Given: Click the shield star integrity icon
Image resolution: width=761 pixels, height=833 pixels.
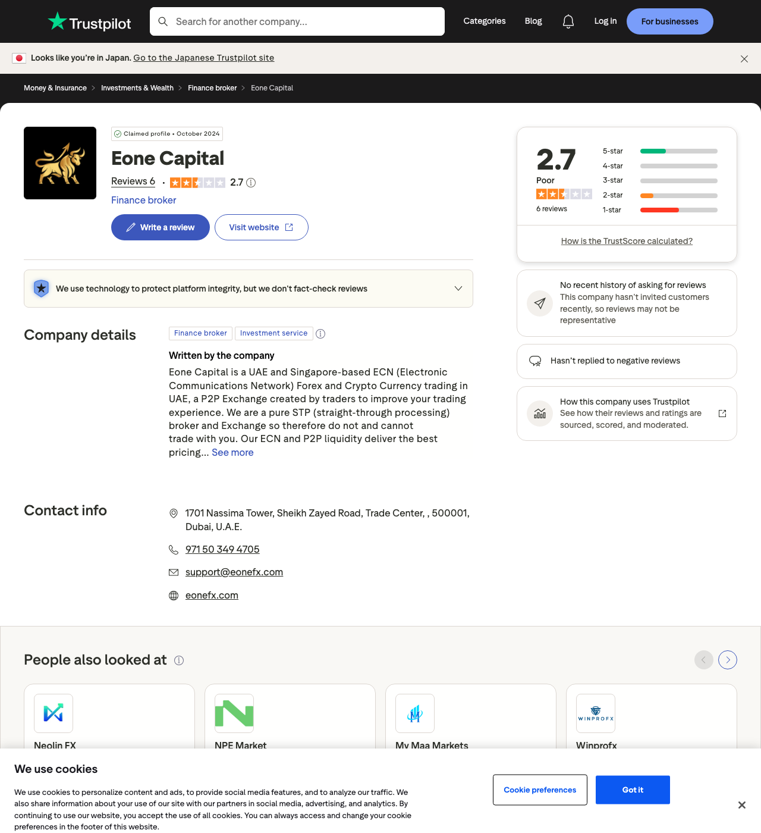Looking at the screenshot, I should pos(41,289).
